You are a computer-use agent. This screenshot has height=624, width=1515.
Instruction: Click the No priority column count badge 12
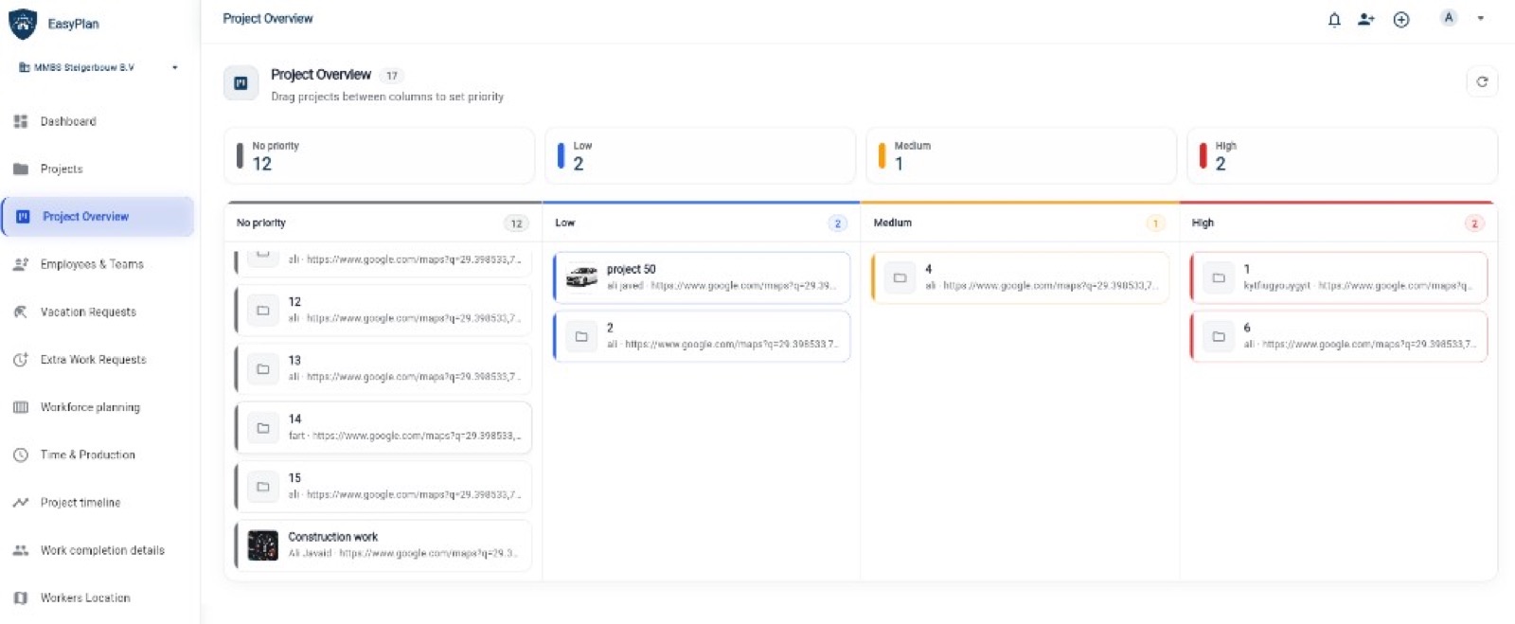click(516, 223)
